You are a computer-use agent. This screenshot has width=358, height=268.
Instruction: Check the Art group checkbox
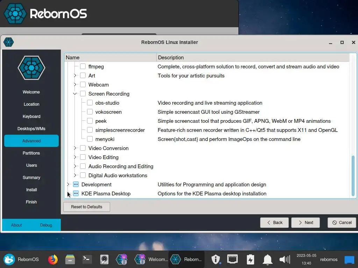(83, 75)
